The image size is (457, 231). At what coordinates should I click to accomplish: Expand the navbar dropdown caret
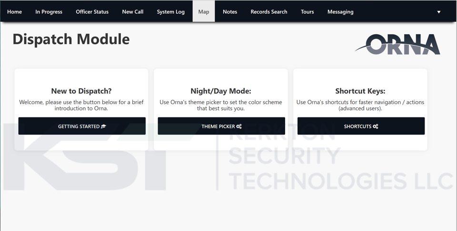pos(438,12)
